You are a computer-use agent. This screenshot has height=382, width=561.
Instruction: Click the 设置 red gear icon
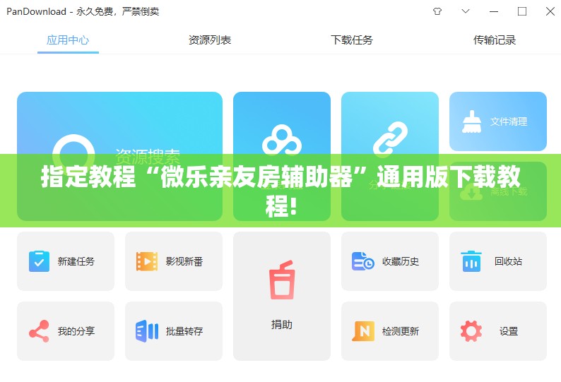pos(471,331)
